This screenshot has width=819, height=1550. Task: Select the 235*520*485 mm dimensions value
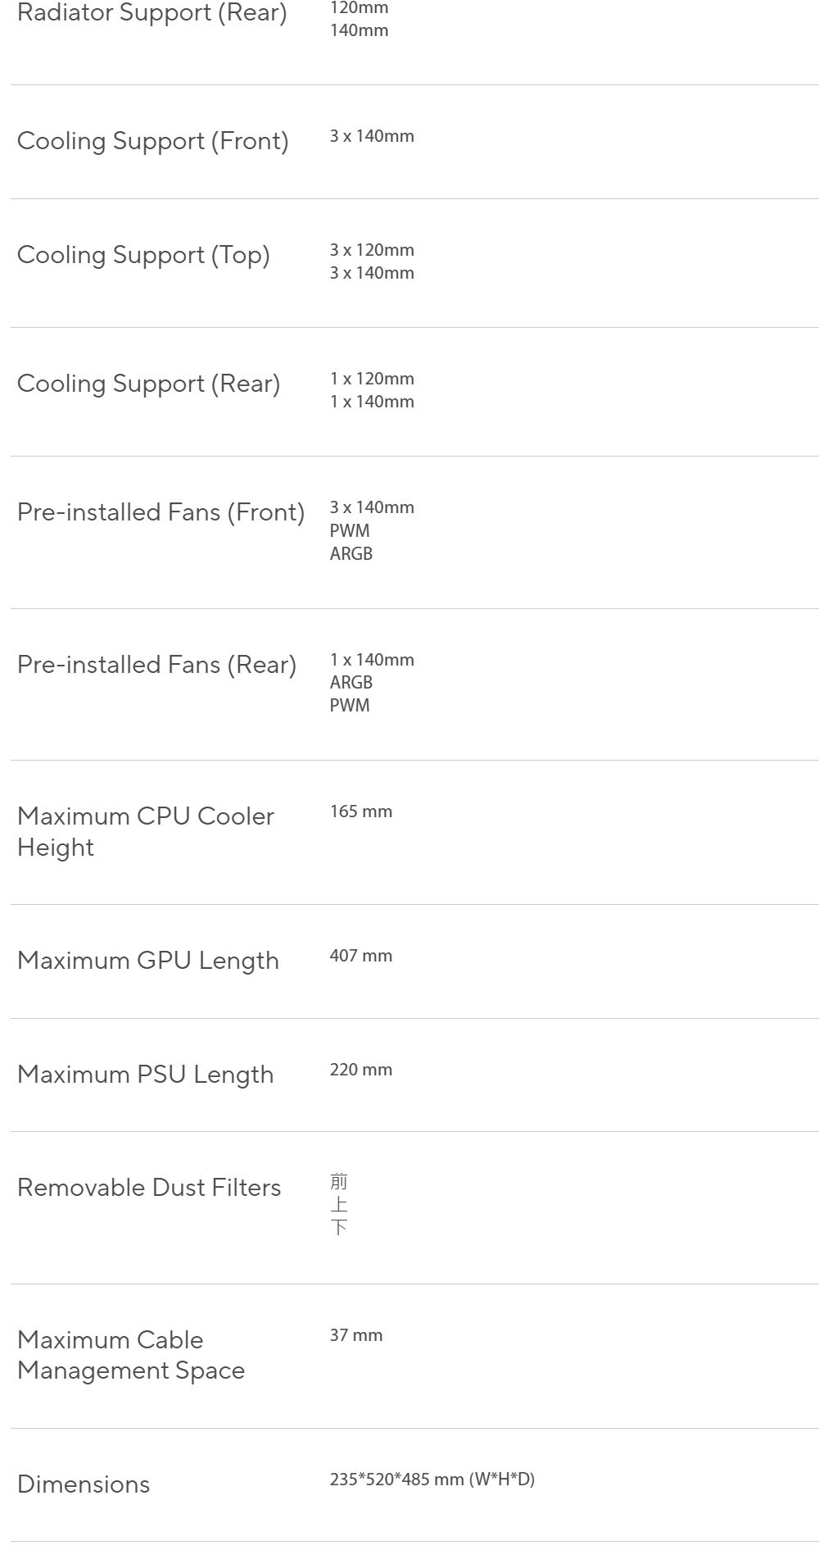click(432, 1480)
